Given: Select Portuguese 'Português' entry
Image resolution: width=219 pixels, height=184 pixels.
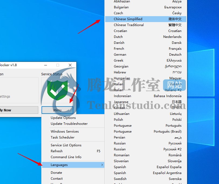Looking at the screenshot, I should point(146,126).
